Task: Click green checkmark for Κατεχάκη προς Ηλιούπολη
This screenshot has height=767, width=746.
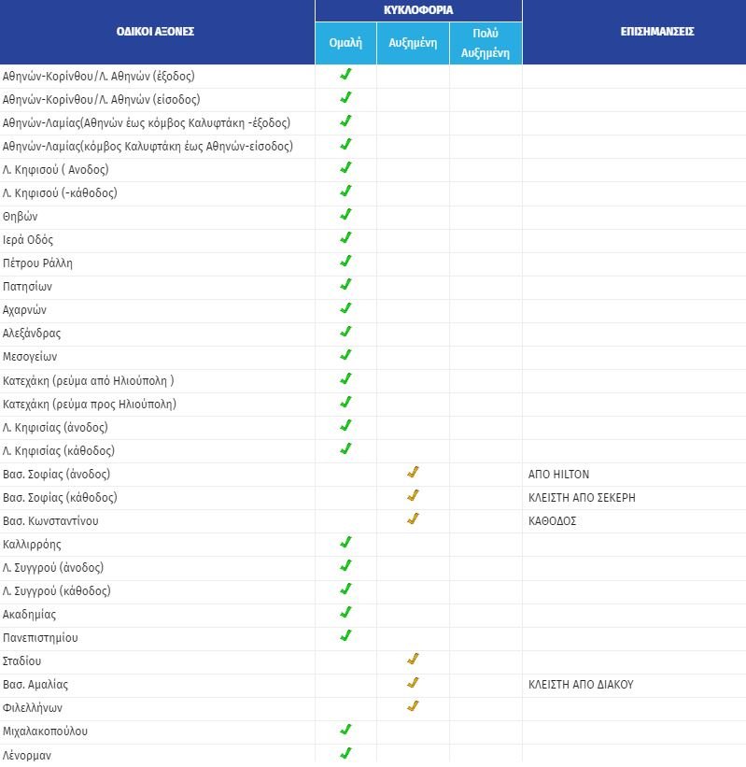Action: pyautogui.click(x=345, y=402)
